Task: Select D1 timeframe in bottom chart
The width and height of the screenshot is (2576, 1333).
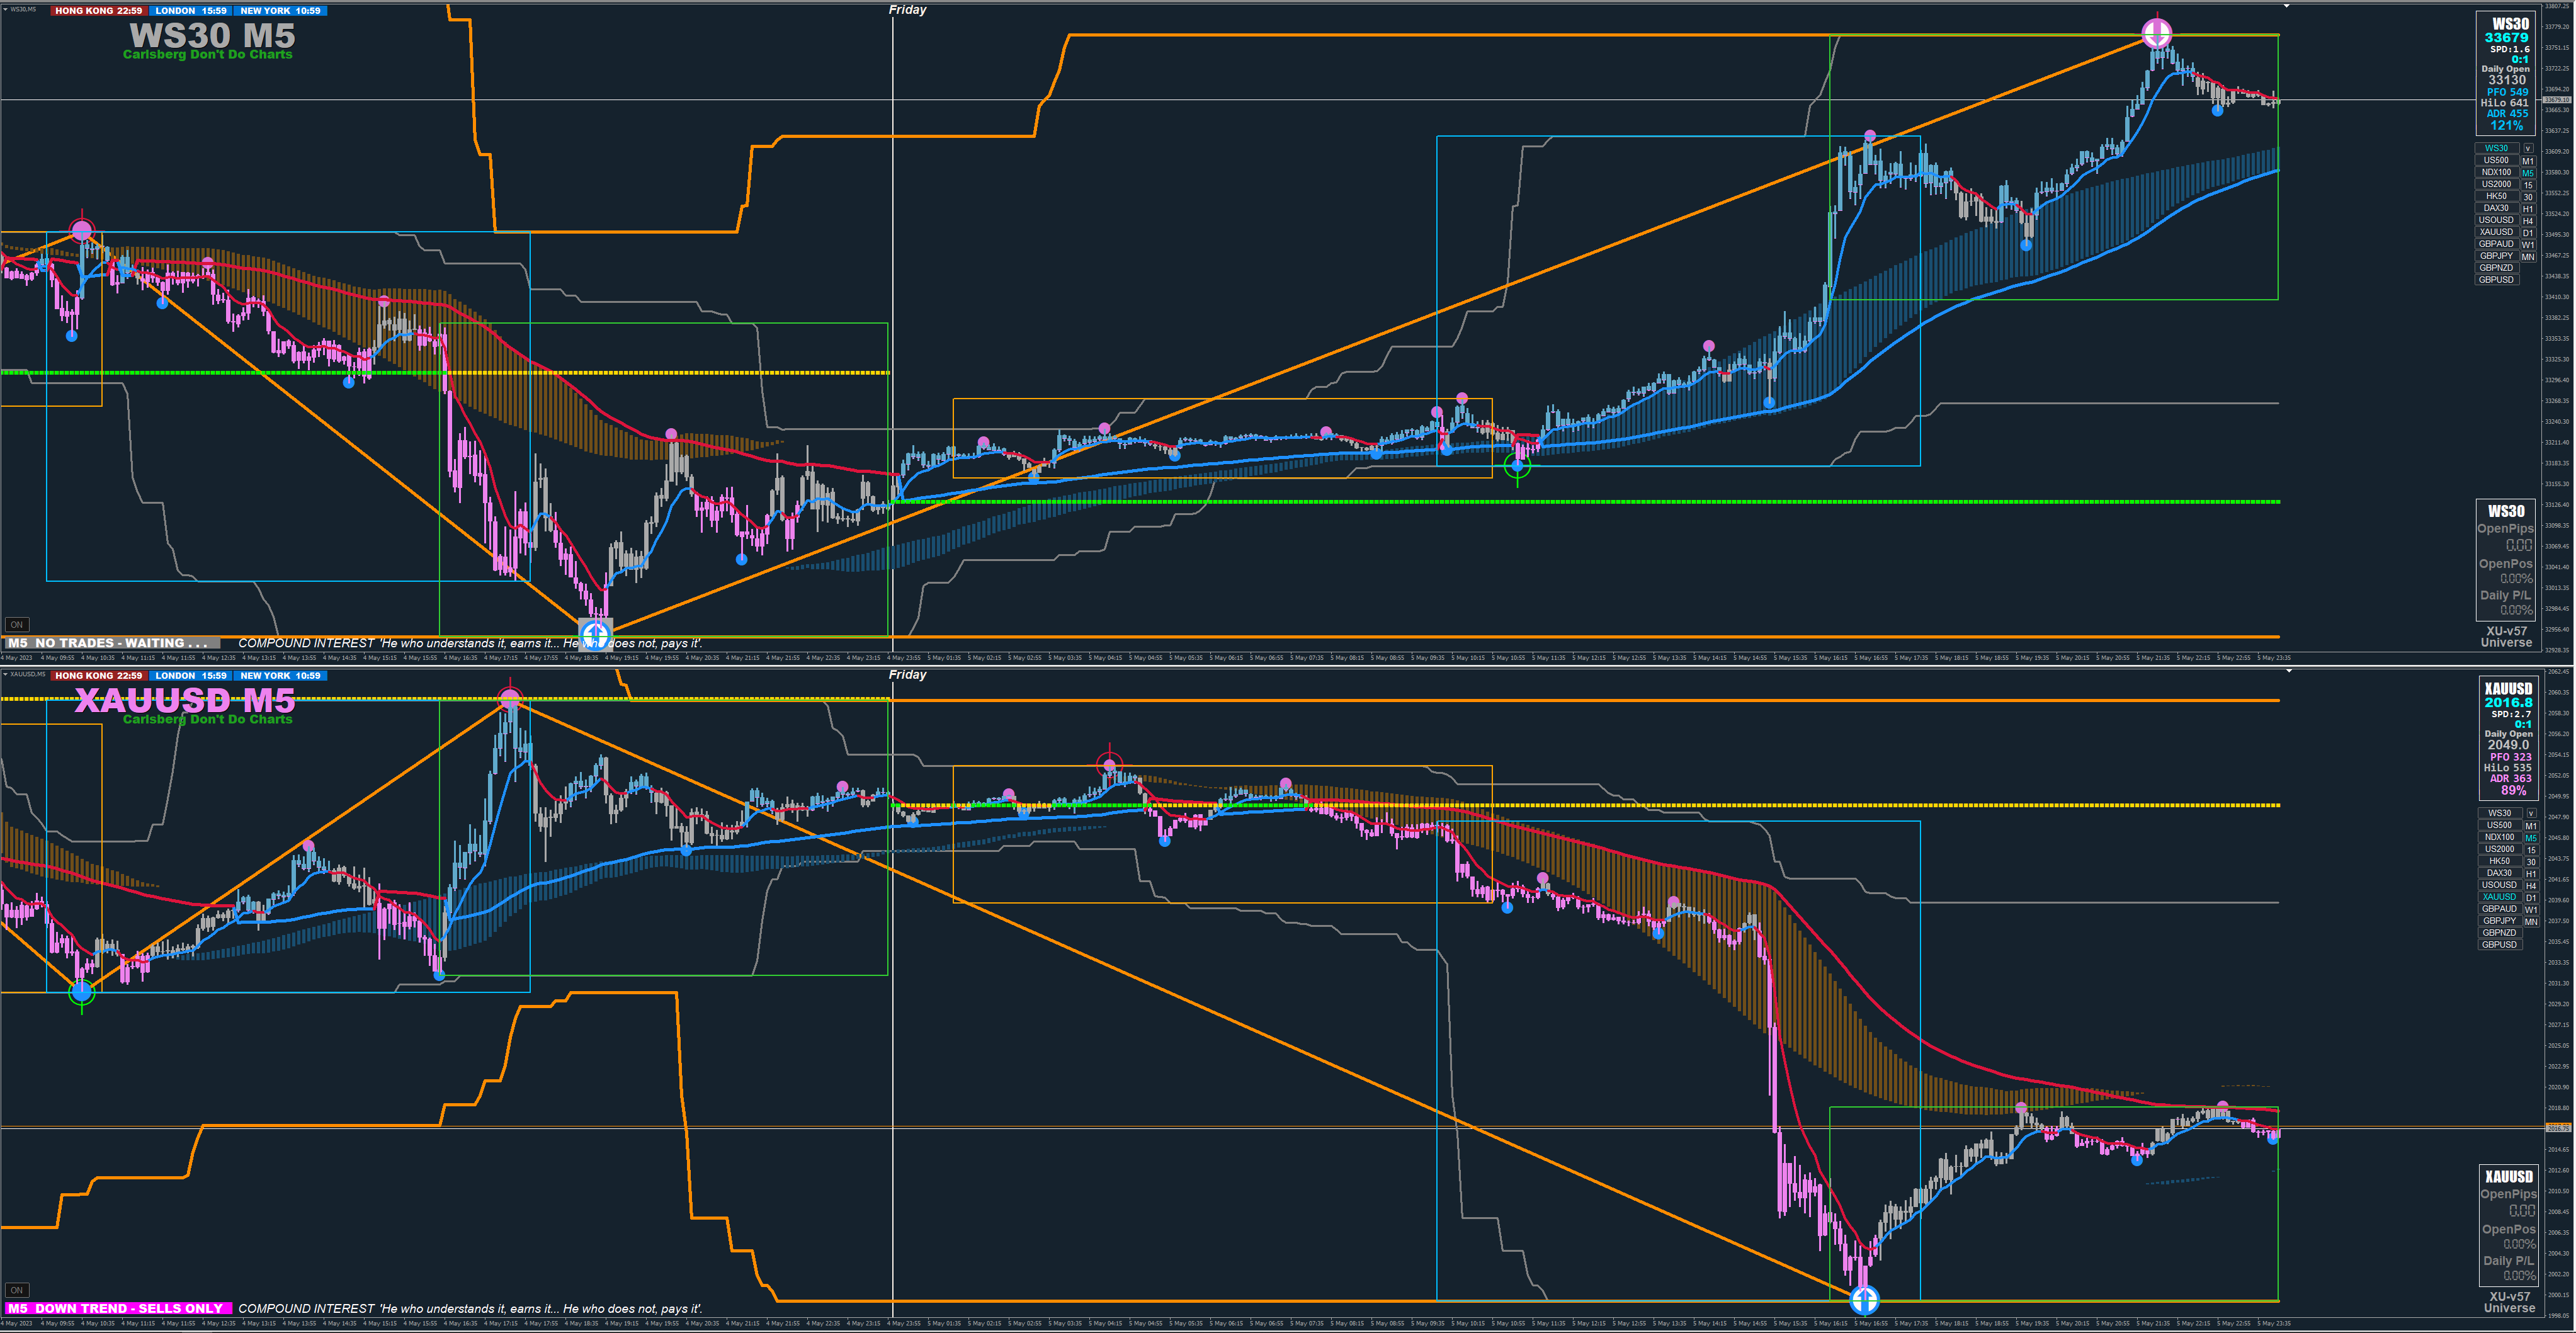Action: point(2531,897)
